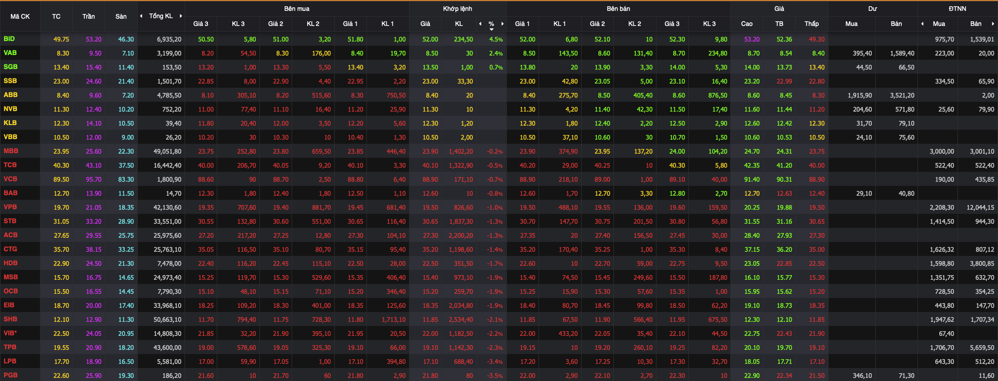Click TPB foreign sell value 5,659,50
Screen dimensions: 998x381
[982, 348]
